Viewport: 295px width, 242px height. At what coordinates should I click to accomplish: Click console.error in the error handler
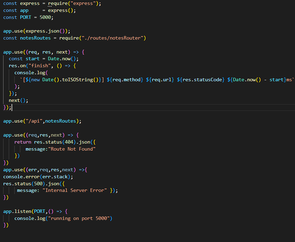click(21, 177)
